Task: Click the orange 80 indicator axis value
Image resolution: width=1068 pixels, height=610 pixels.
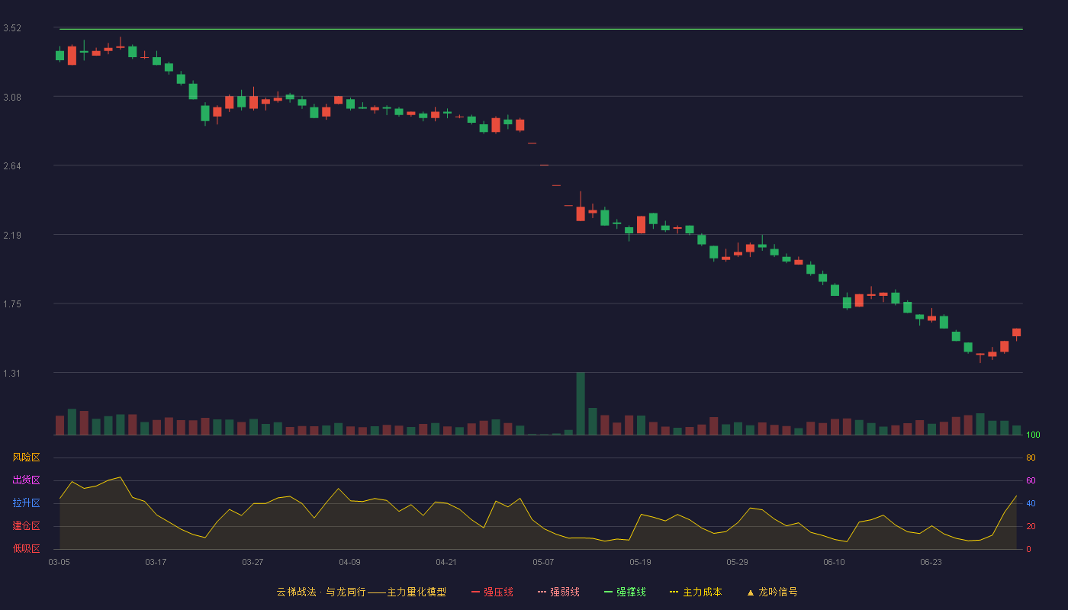Action: (x=1031, y=457)
